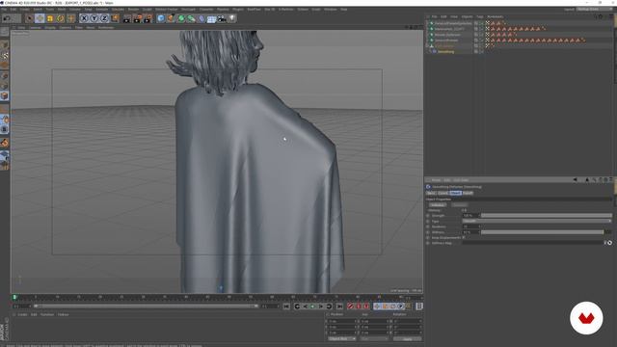
Task: Click the spline pen icon
Action: pos(171,18)
